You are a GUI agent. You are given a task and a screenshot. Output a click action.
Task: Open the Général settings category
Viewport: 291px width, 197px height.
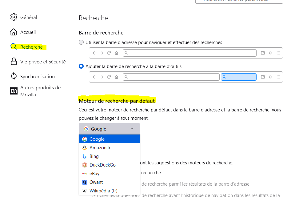[x=24, y=17]
